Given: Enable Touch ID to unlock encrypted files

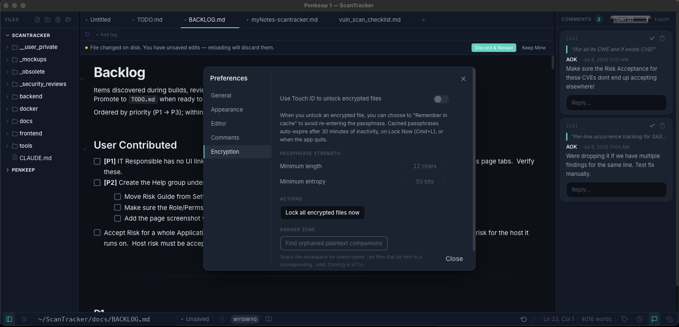Looking at the screenshot, I should tap(441, 99).
